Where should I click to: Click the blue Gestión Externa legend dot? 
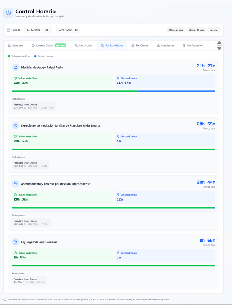(35, 56)
